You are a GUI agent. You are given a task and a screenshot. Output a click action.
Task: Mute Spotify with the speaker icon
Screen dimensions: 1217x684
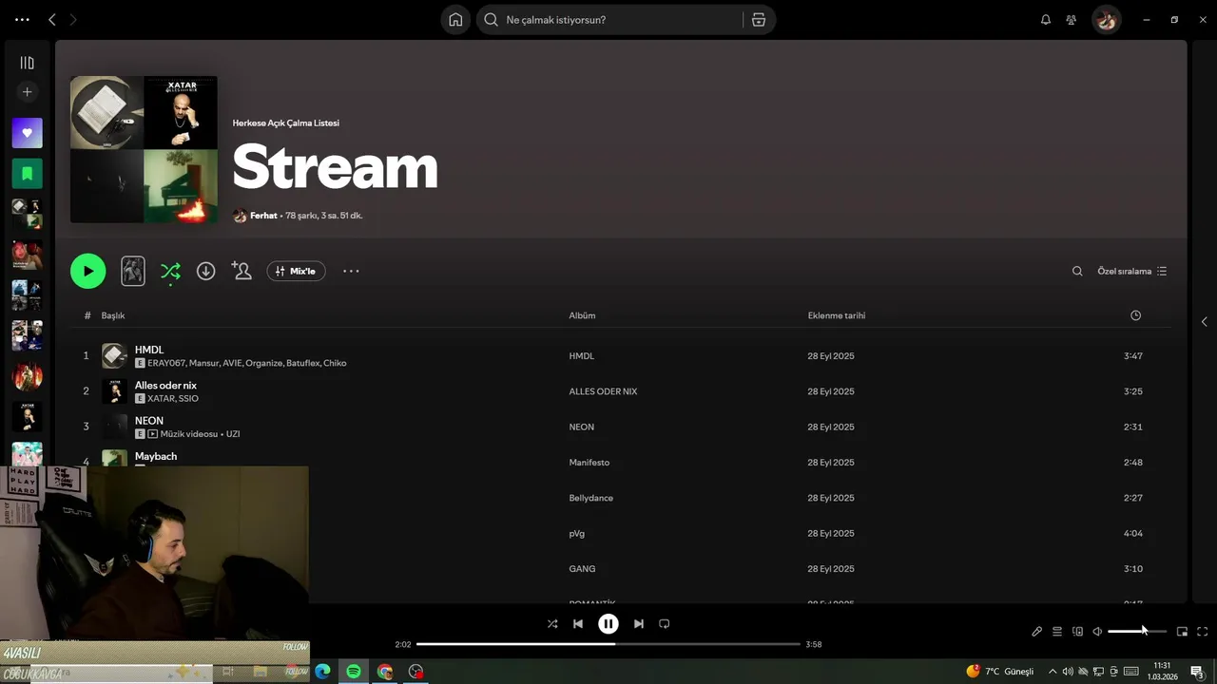tap(1097, 631)
